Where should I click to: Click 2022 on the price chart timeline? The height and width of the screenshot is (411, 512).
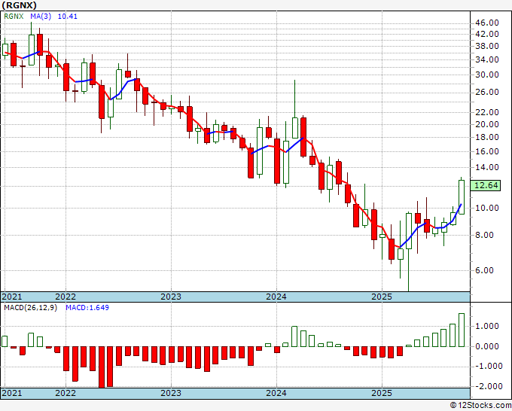(66, 297)
